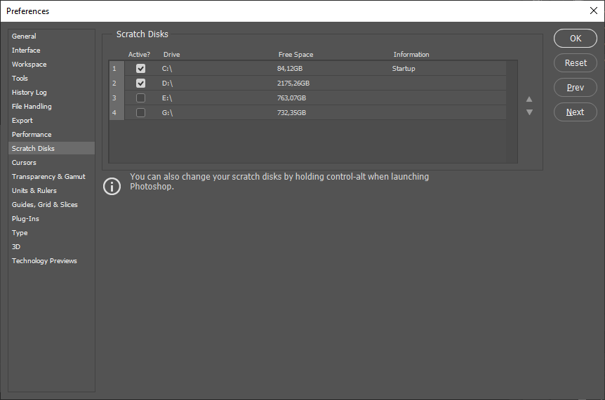This screenshot has height=400, width=605.
Task: Uncheck the C:\ drive active checkbox
Action: point(141,69)
